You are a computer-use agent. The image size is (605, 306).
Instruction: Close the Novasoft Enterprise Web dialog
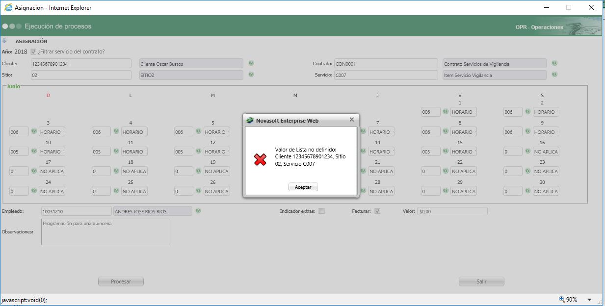pos(351,120)
